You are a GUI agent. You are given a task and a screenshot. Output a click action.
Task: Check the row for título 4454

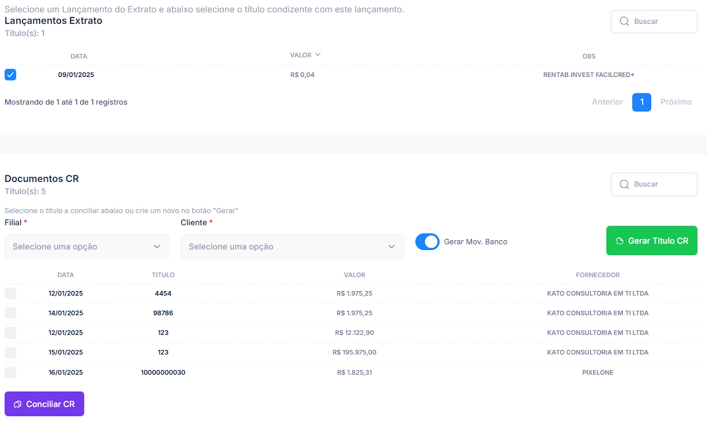[10, 293]
